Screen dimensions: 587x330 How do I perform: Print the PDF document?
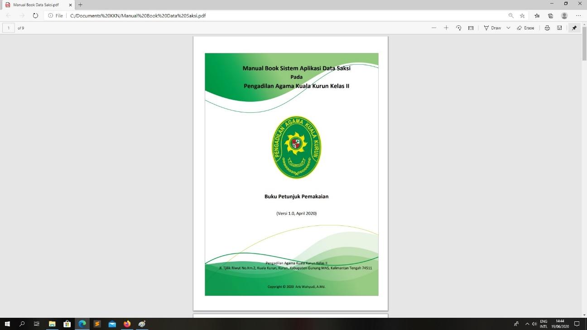(547, 28)
